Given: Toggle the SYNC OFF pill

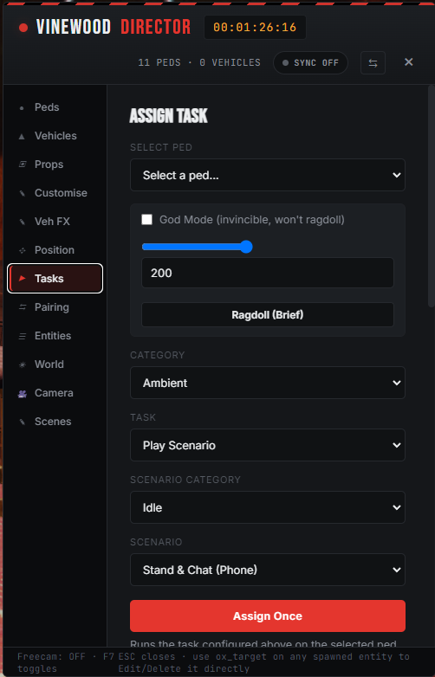Looking at the screenshot, I should (310, 63).
